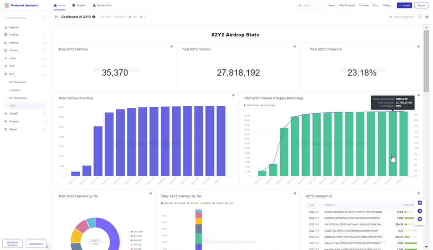Go to the Home tab

click(59, 5)
